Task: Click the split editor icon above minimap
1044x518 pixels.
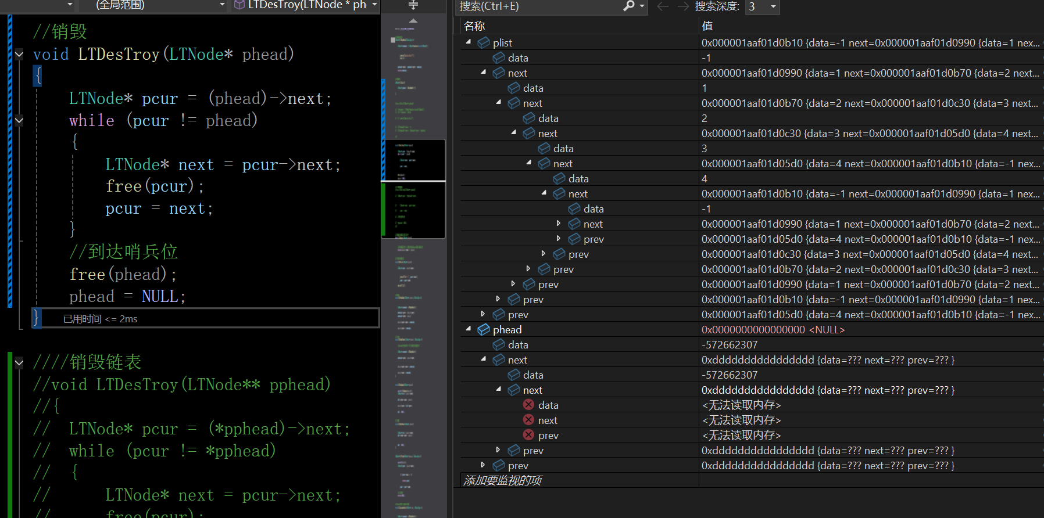Action: pyautogui.click(x=413, y=5)
